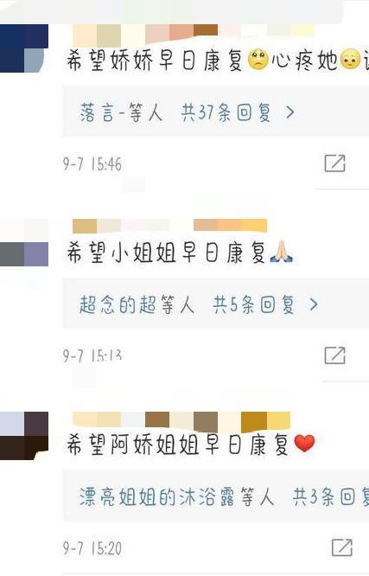Select the comment 希望小姐姐早日康复
This screenshot has height=576, width=369.
[x=166, y=252]
